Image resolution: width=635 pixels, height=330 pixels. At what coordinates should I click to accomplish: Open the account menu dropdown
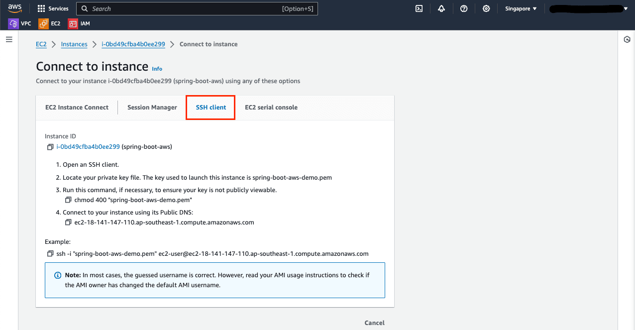tap(588, 8)
